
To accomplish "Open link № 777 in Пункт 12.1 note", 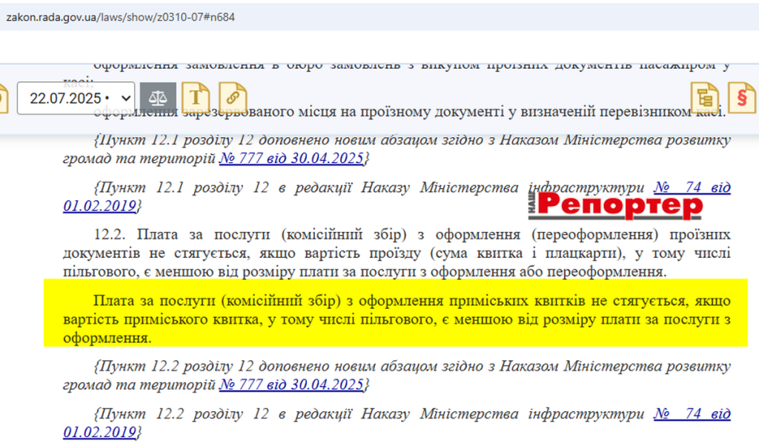I will 291,159.
